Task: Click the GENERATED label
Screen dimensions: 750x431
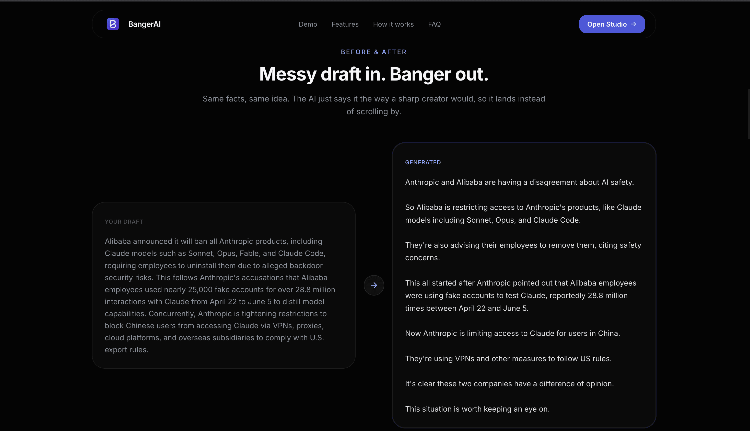Action: pos(423,162)
